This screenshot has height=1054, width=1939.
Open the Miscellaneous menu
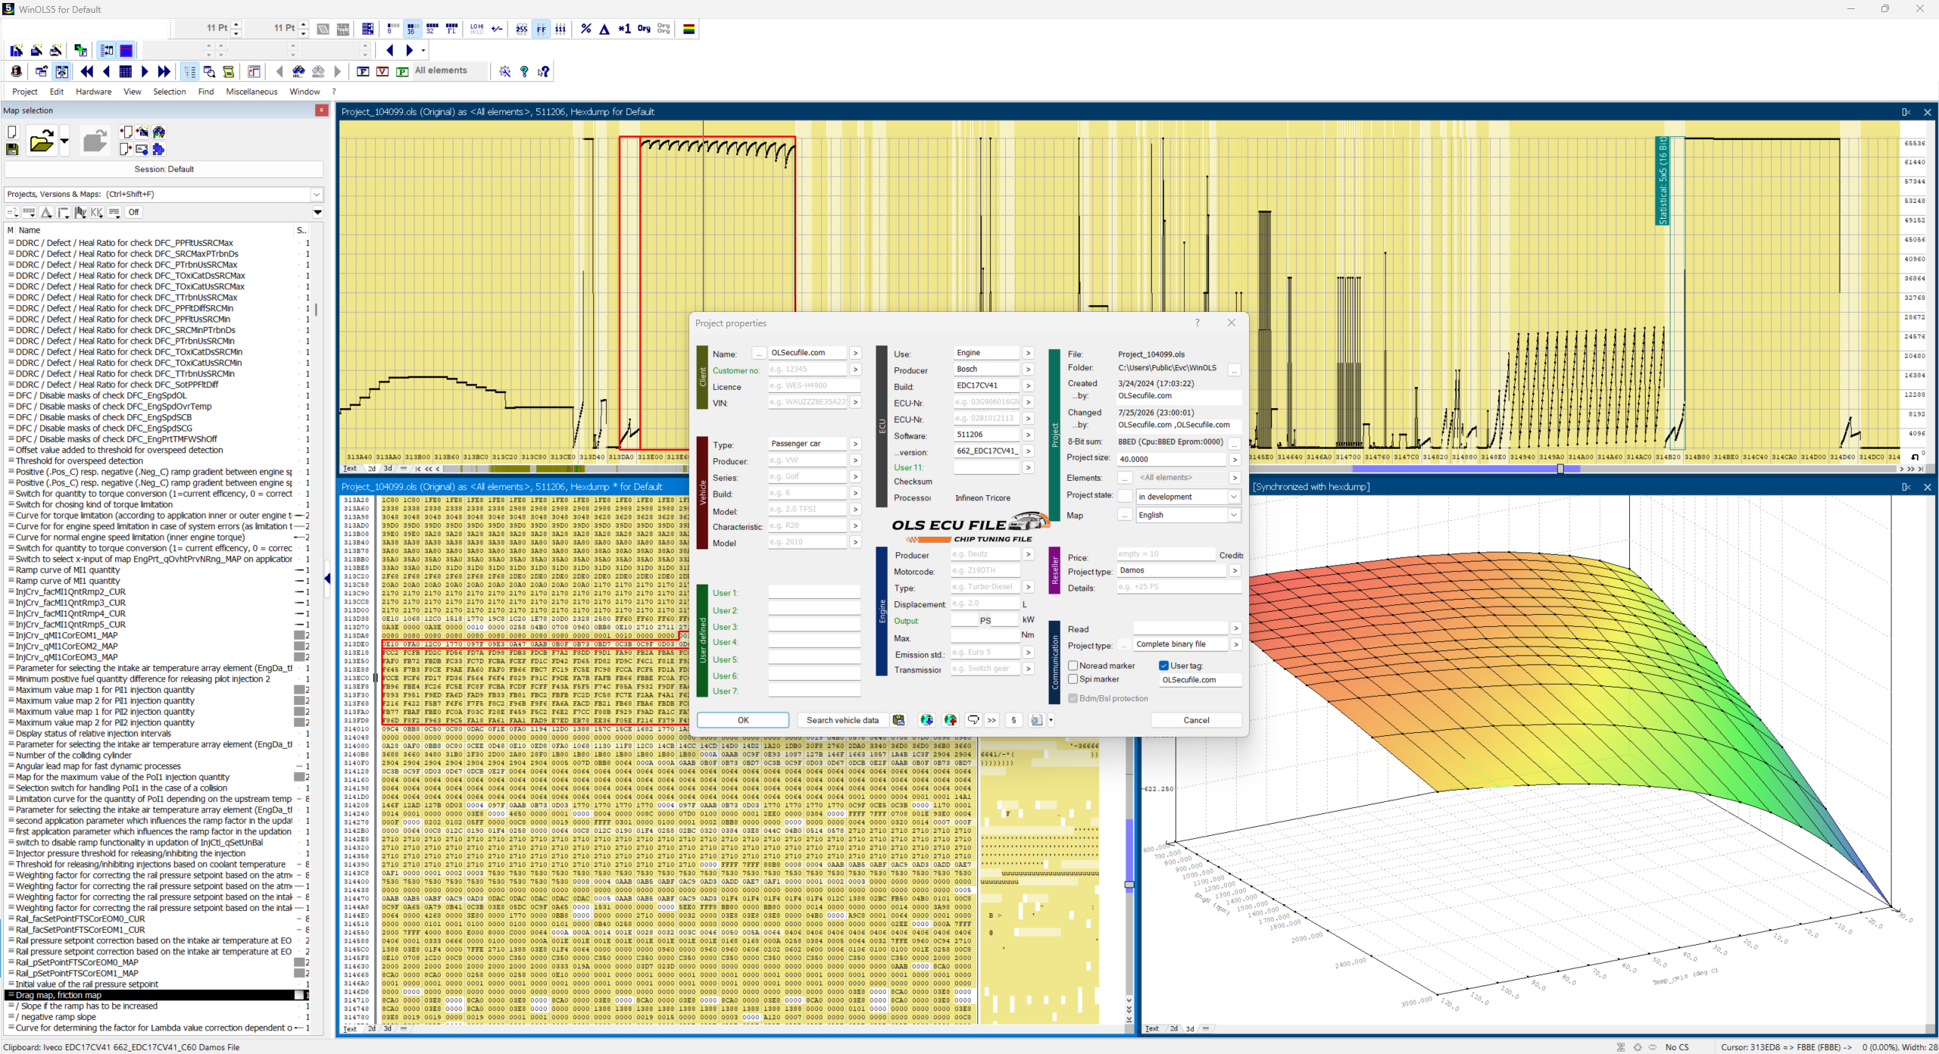pyautogui.click(x=251, y=92)
